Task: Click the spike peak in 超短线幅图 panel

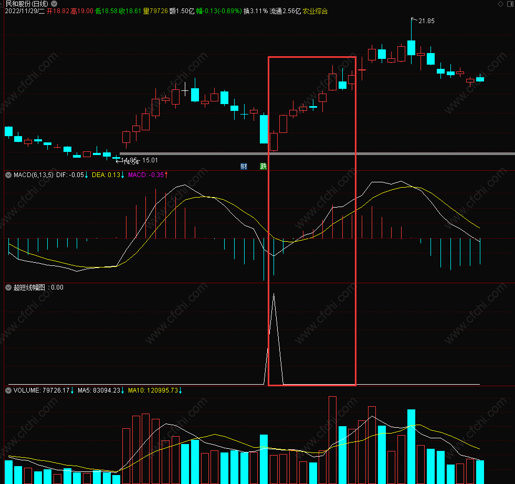Action: click(x=274, y=294)
